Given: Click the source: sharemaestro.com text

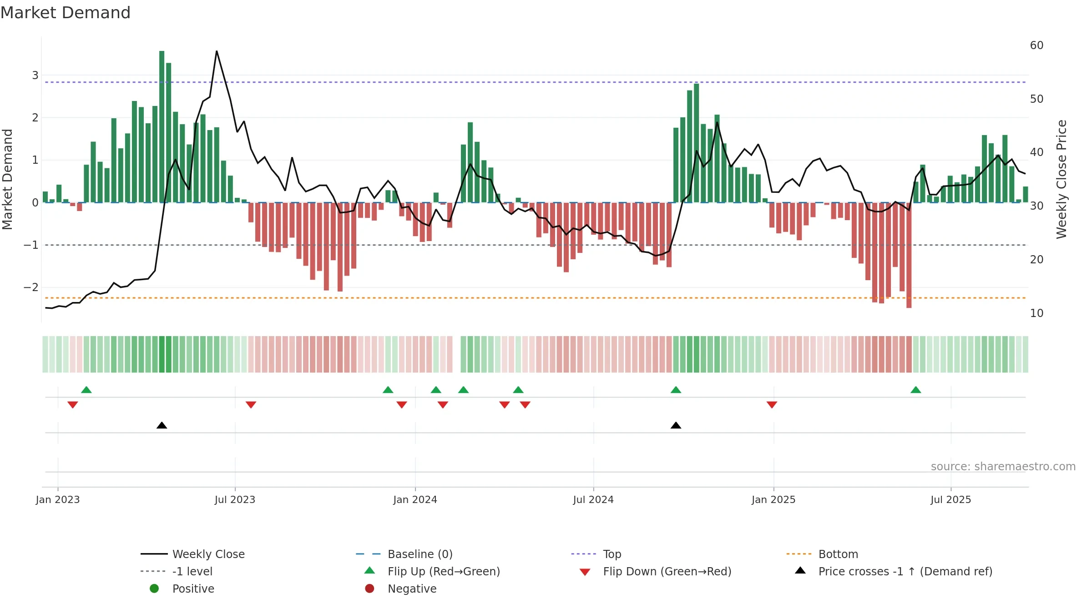Looking at the screenshot, I should 1003,467.
